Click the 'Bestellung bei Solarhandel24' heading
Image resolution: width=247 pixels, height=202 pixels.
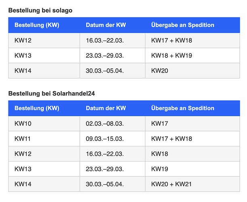[x=52, y=94]
